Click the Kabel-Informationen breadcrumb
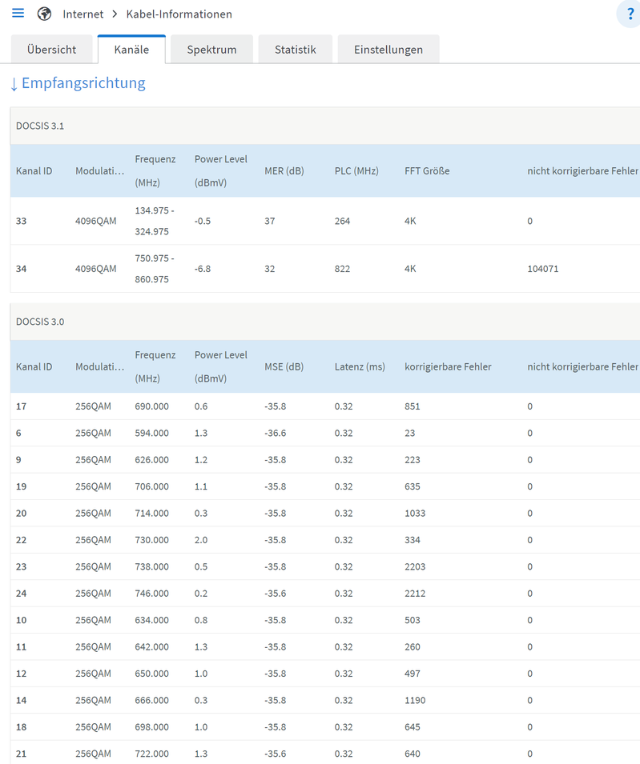 179,14
